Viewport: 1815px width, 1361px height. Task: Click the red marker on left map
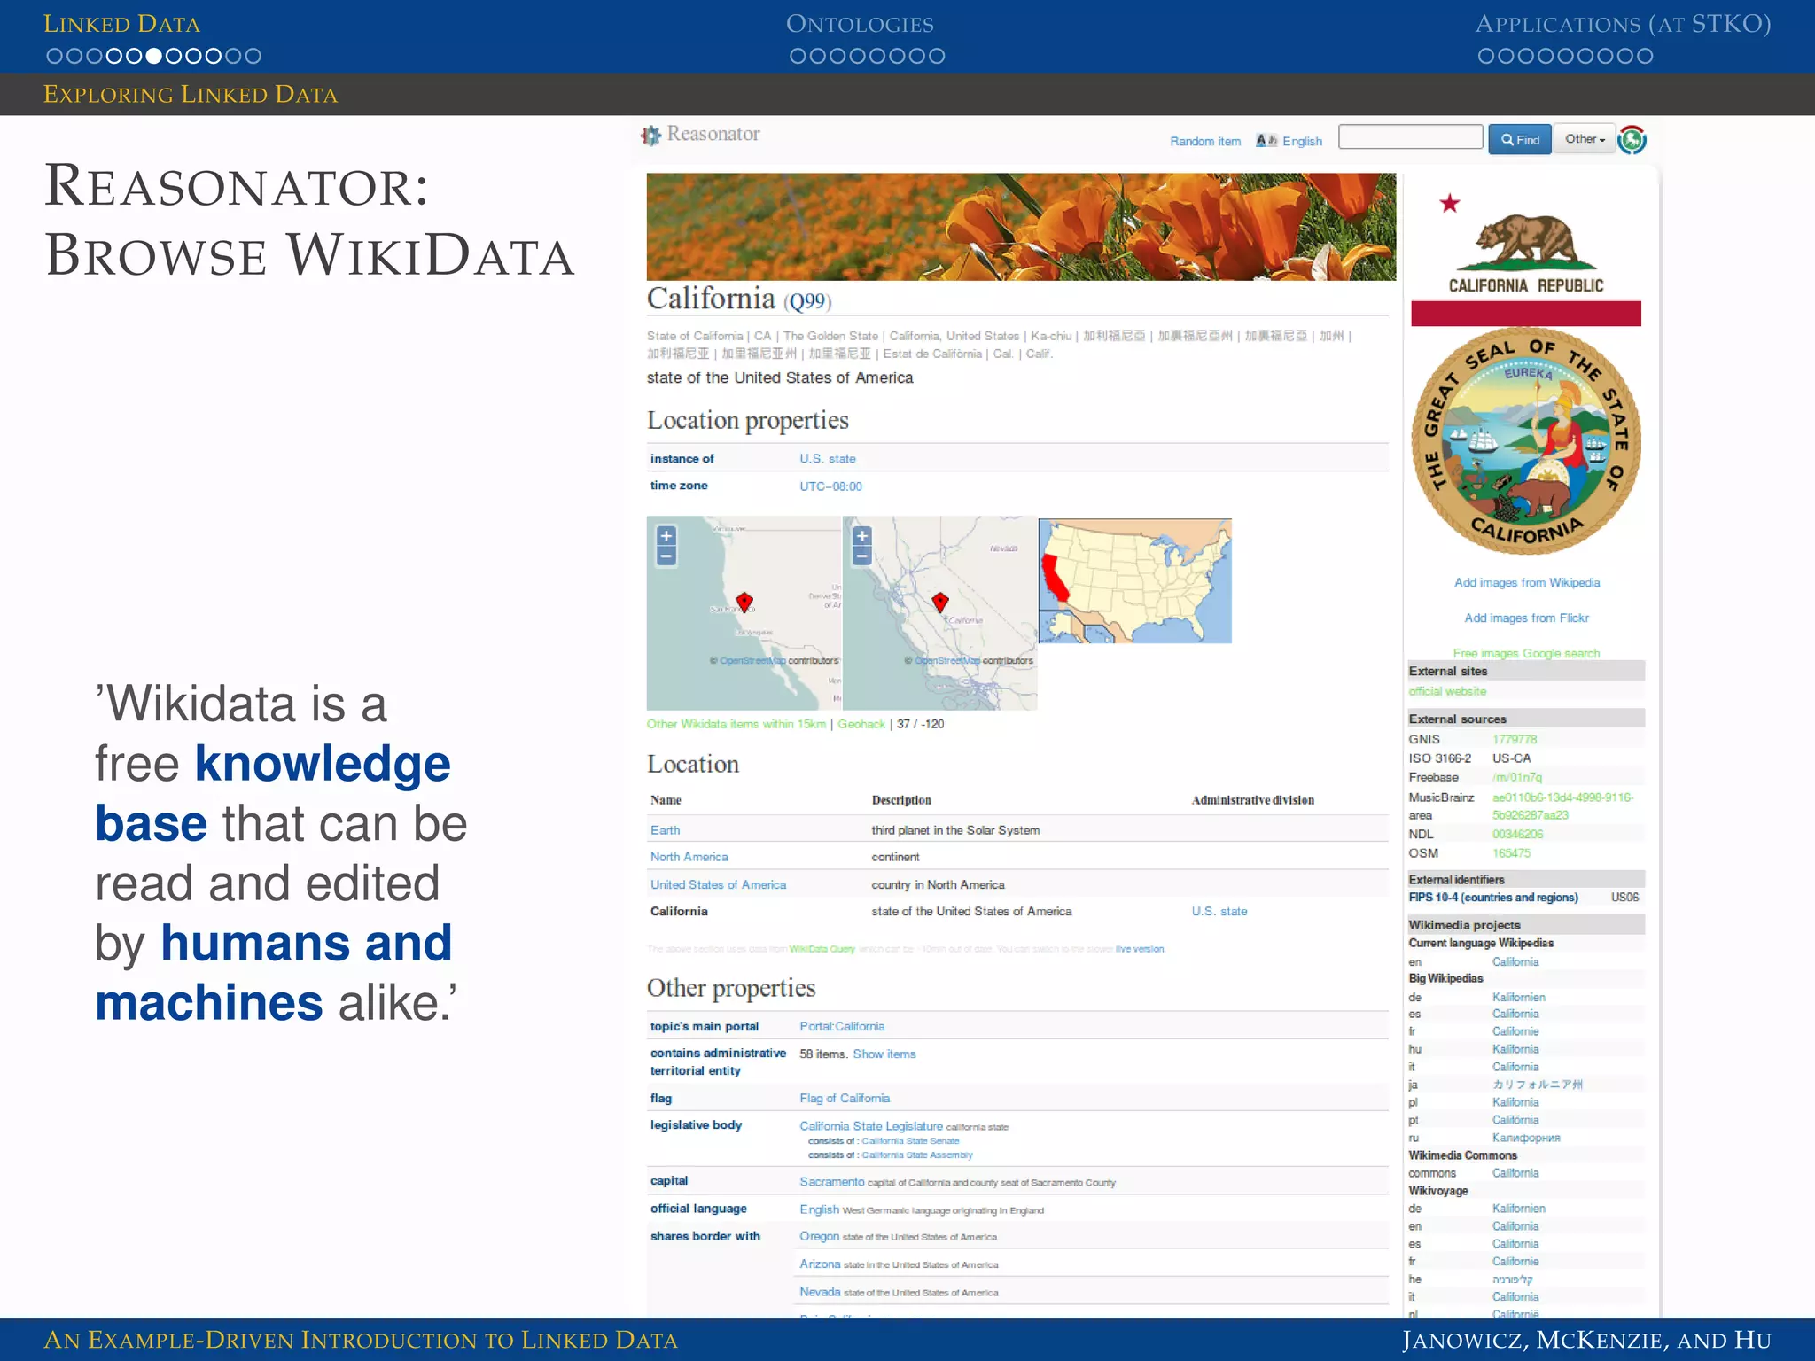(x=744, y=602)
